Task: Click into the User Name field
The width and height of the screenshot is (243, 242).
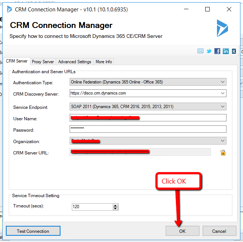Action: point(148,118)
